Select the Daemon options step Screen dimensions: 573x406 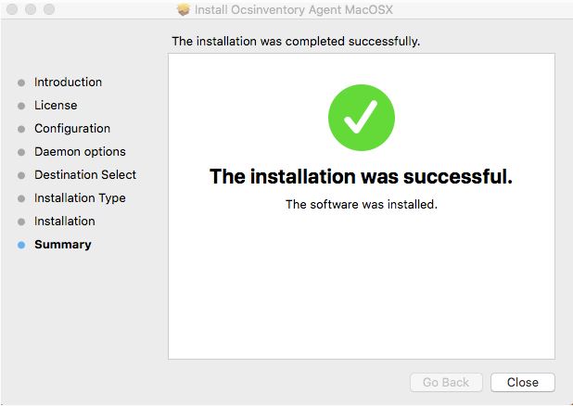(80, 152)
